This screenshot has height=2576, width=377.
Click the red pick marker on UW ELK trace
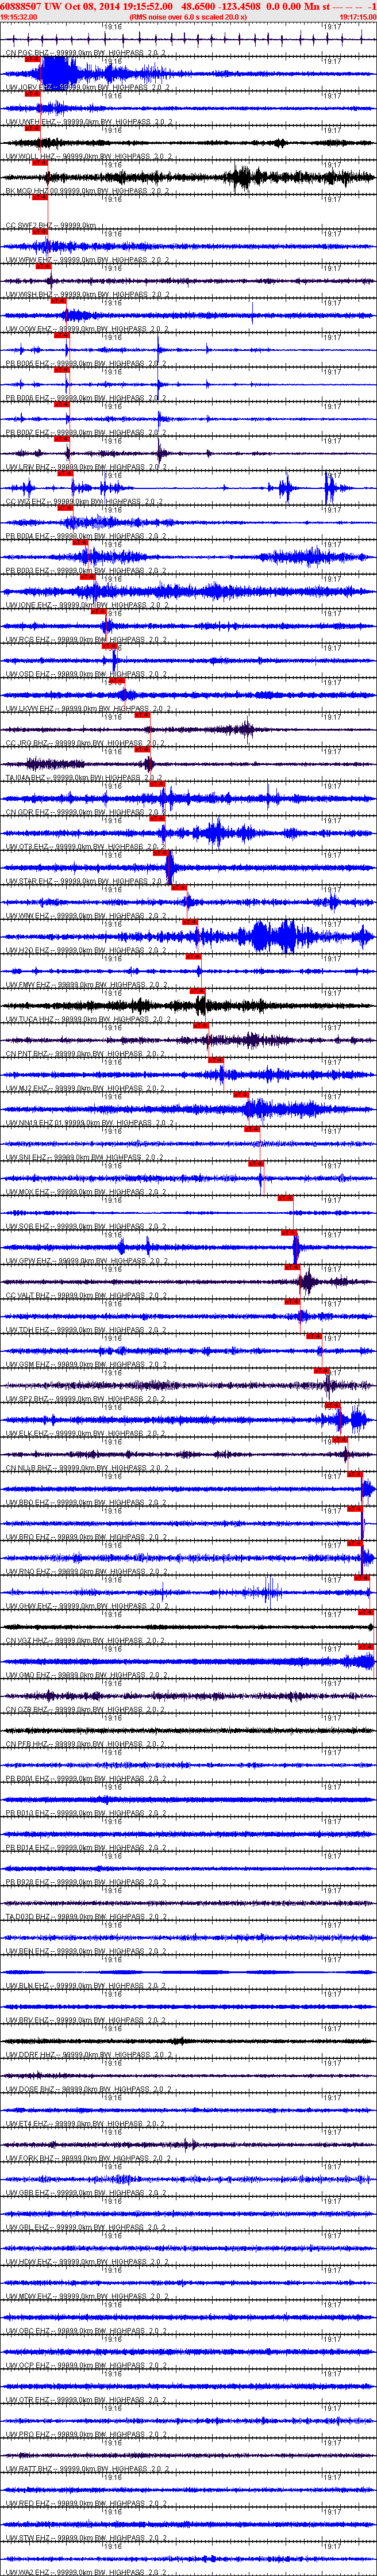339,1440
